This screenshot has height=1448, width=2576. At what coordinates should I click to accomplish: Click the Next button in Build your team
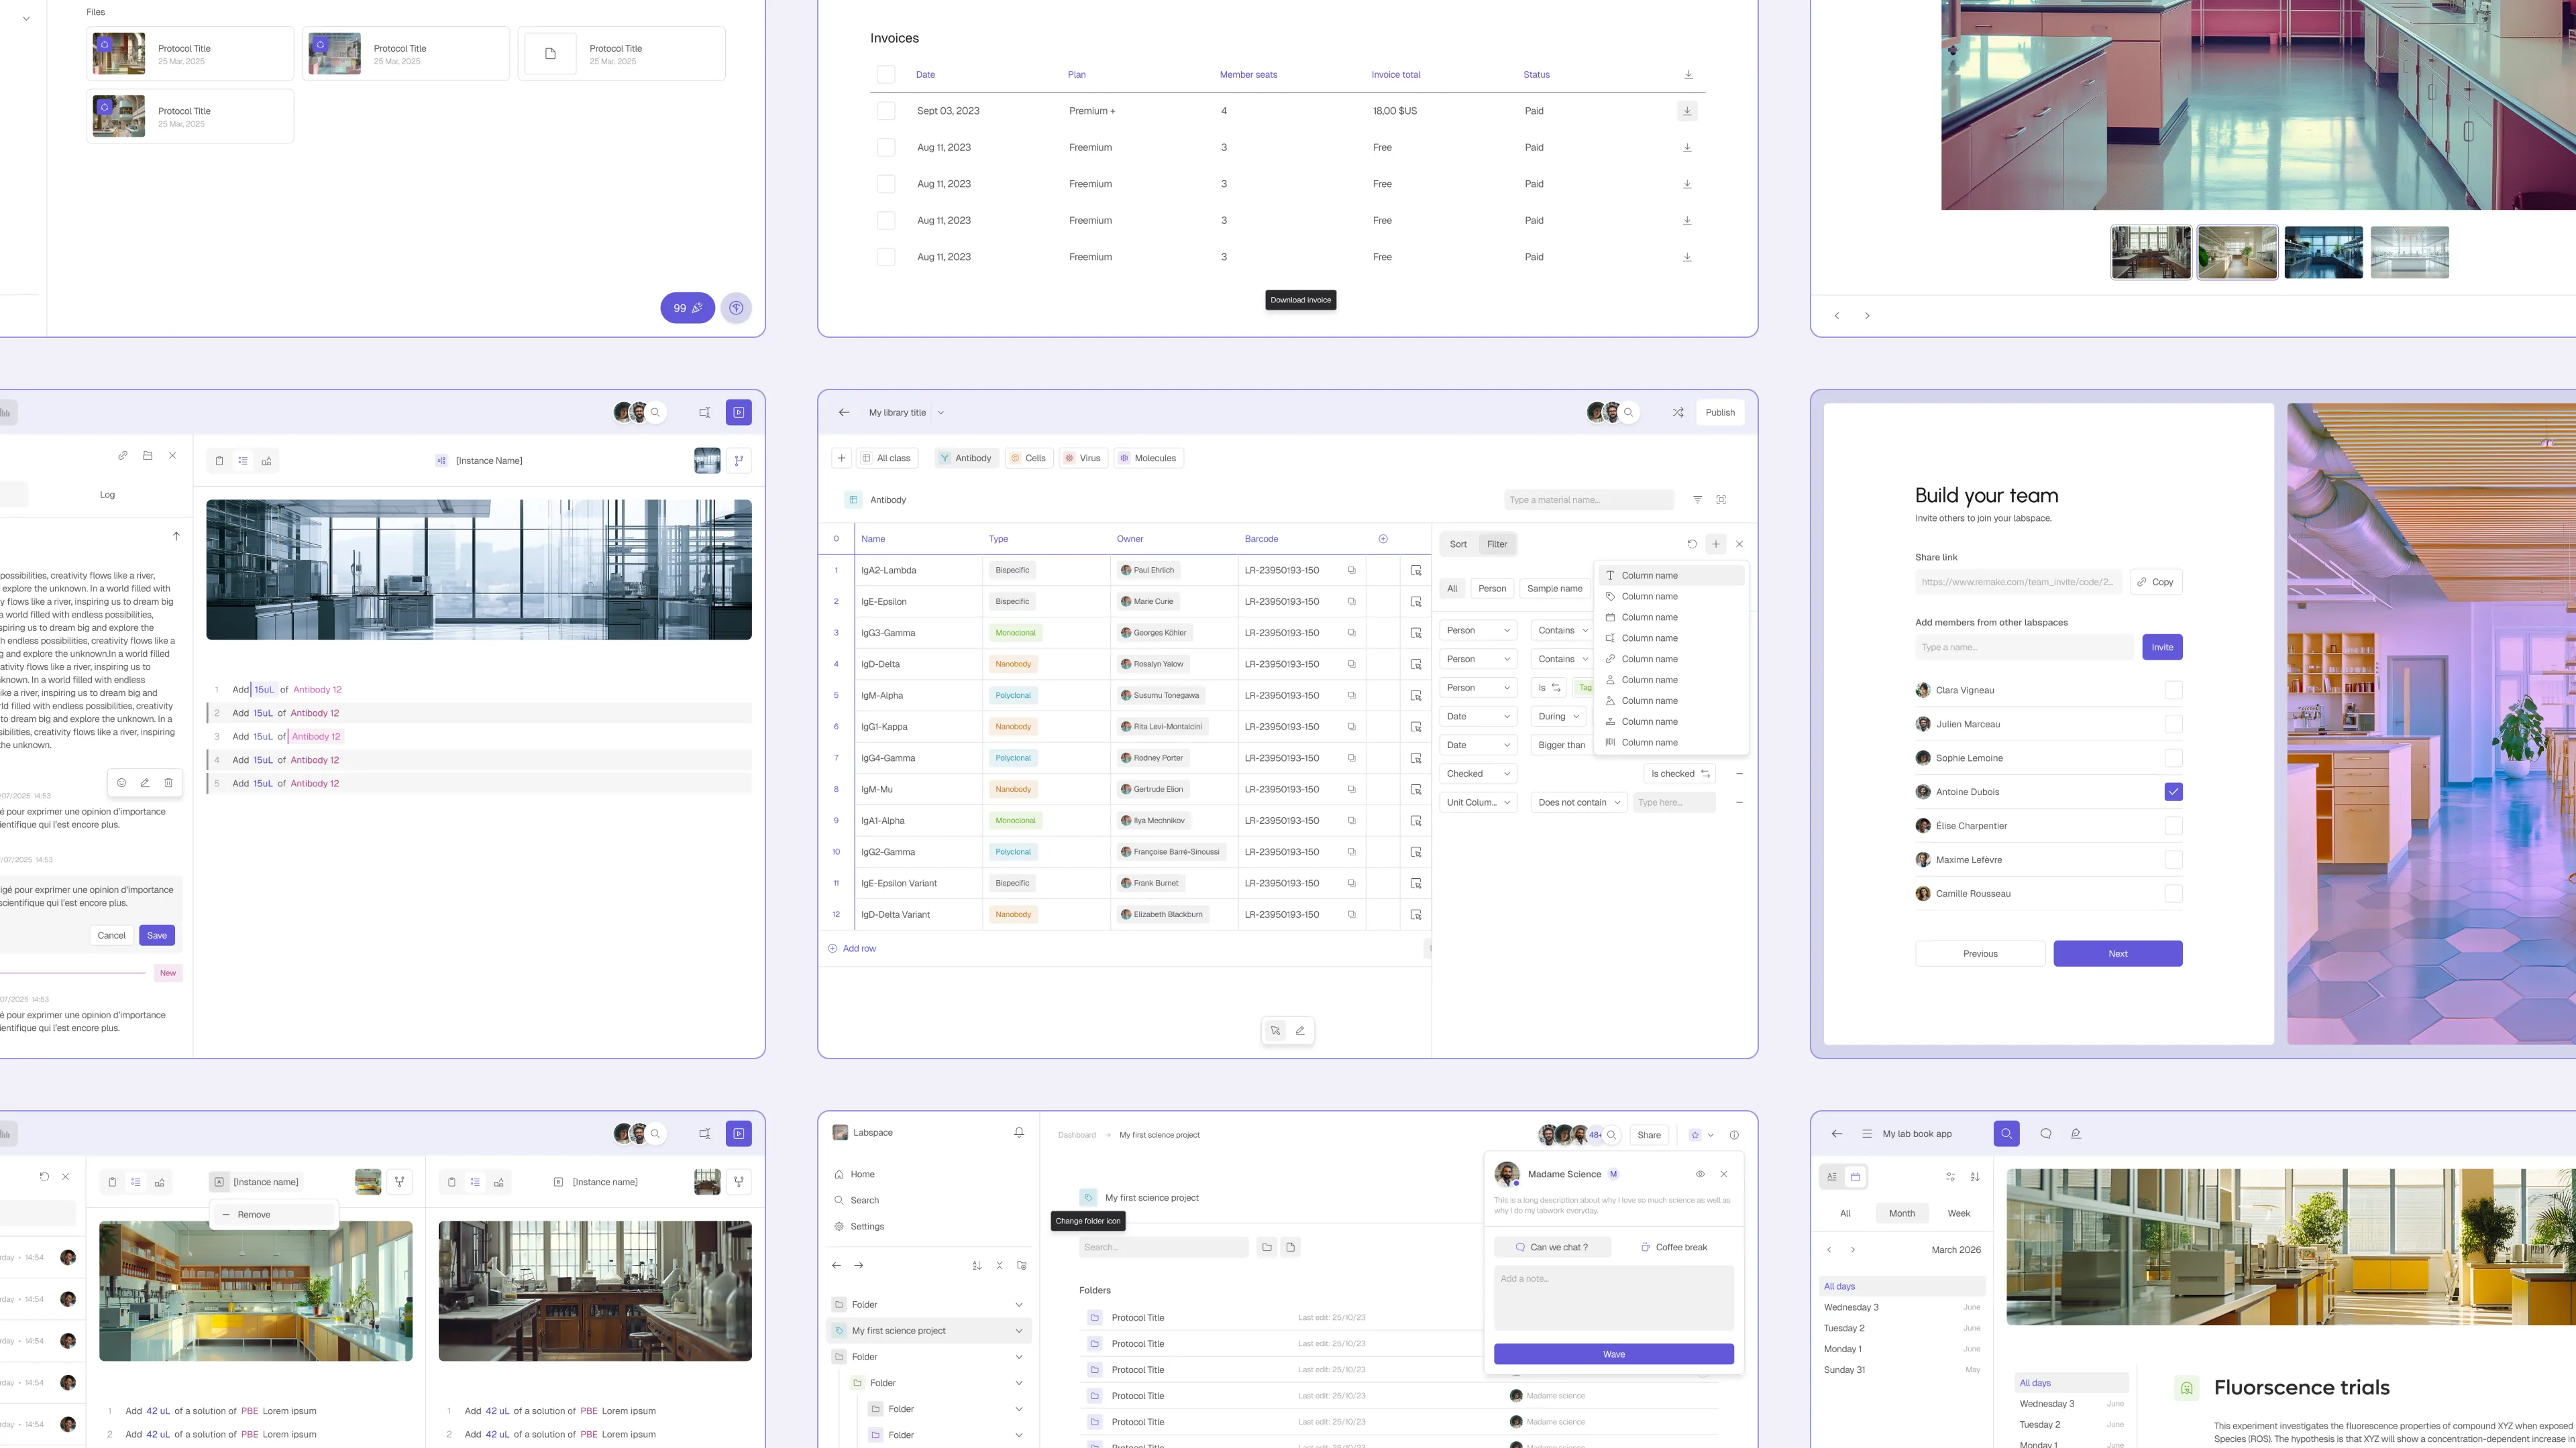point(2118,955)
